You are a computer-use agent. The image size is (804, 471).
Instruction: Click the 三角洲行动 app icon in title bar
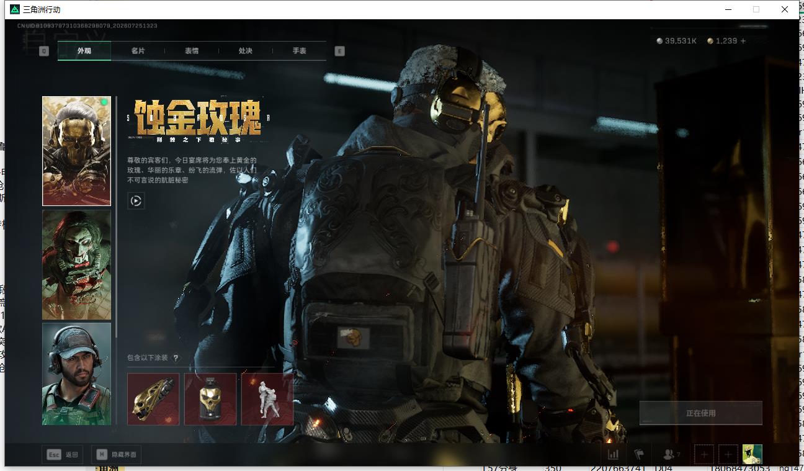click(15, 9)
